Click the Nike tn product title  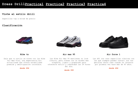(x=24, y=54)
